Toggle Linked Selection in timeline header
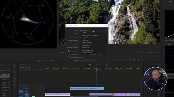Image resolution: width=174 pixels, height=97 pixels. (29, 70)
